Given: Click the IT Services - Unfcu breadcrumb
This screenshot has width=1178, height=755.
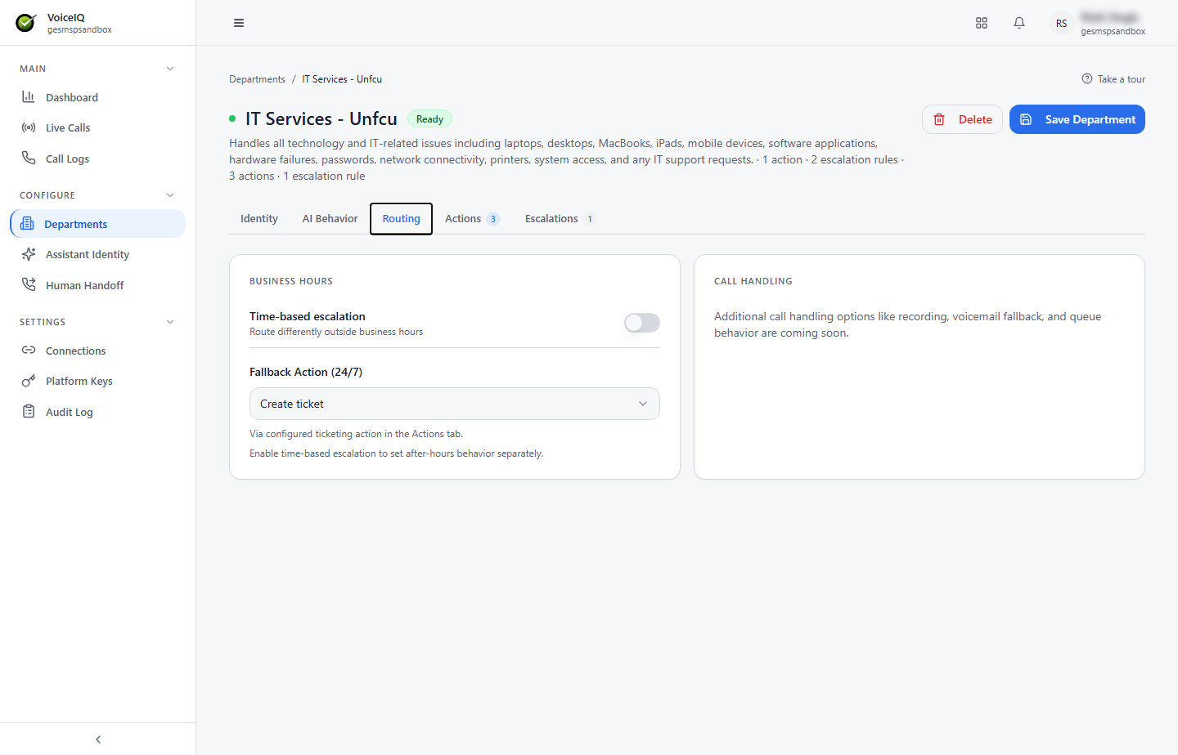Looking at the screenshot, I should [x=342, y=79].
